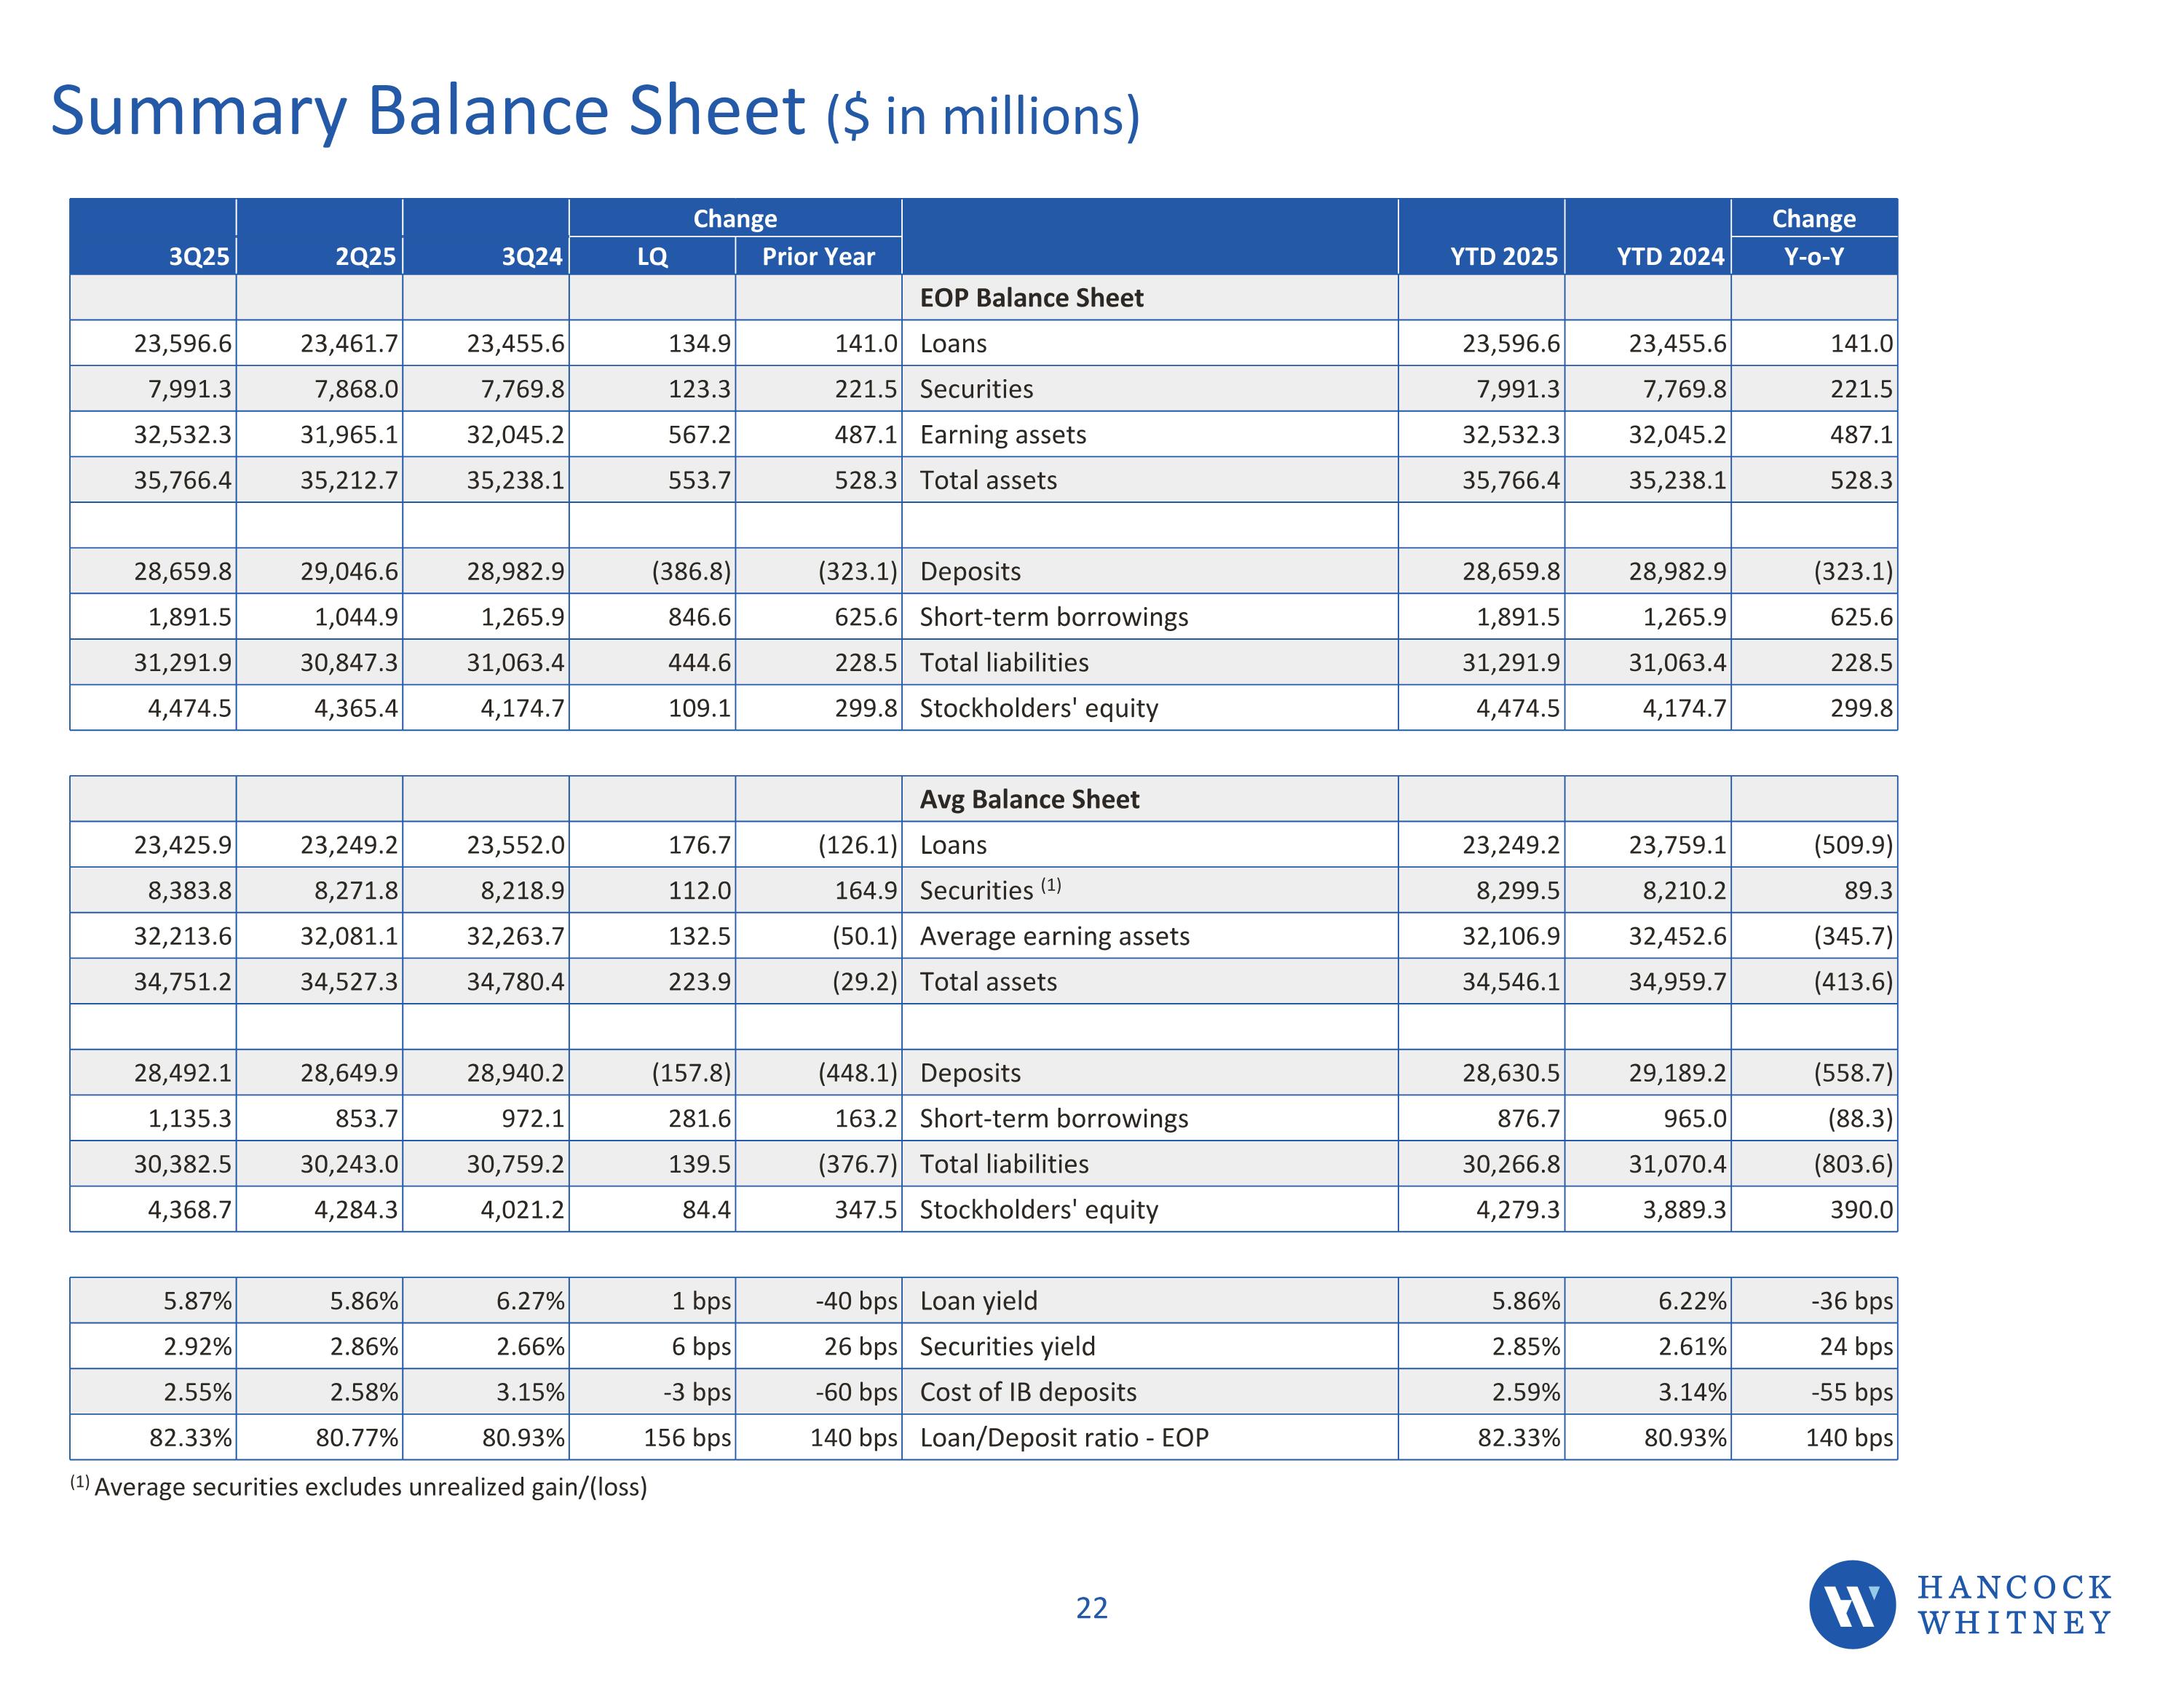Select the Earning assets row label
Viewport: 2184px width, 1685px height.
click(1002, 435)
